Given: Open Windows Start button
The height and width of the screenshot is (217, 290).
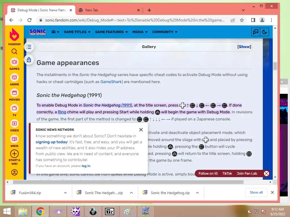Looking at the screenshot, I should tap(7, 211).
